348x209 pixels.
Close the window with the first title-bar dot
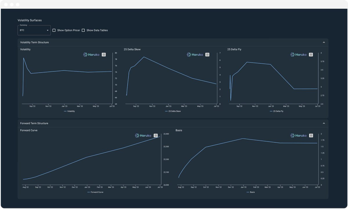point(6,5)
